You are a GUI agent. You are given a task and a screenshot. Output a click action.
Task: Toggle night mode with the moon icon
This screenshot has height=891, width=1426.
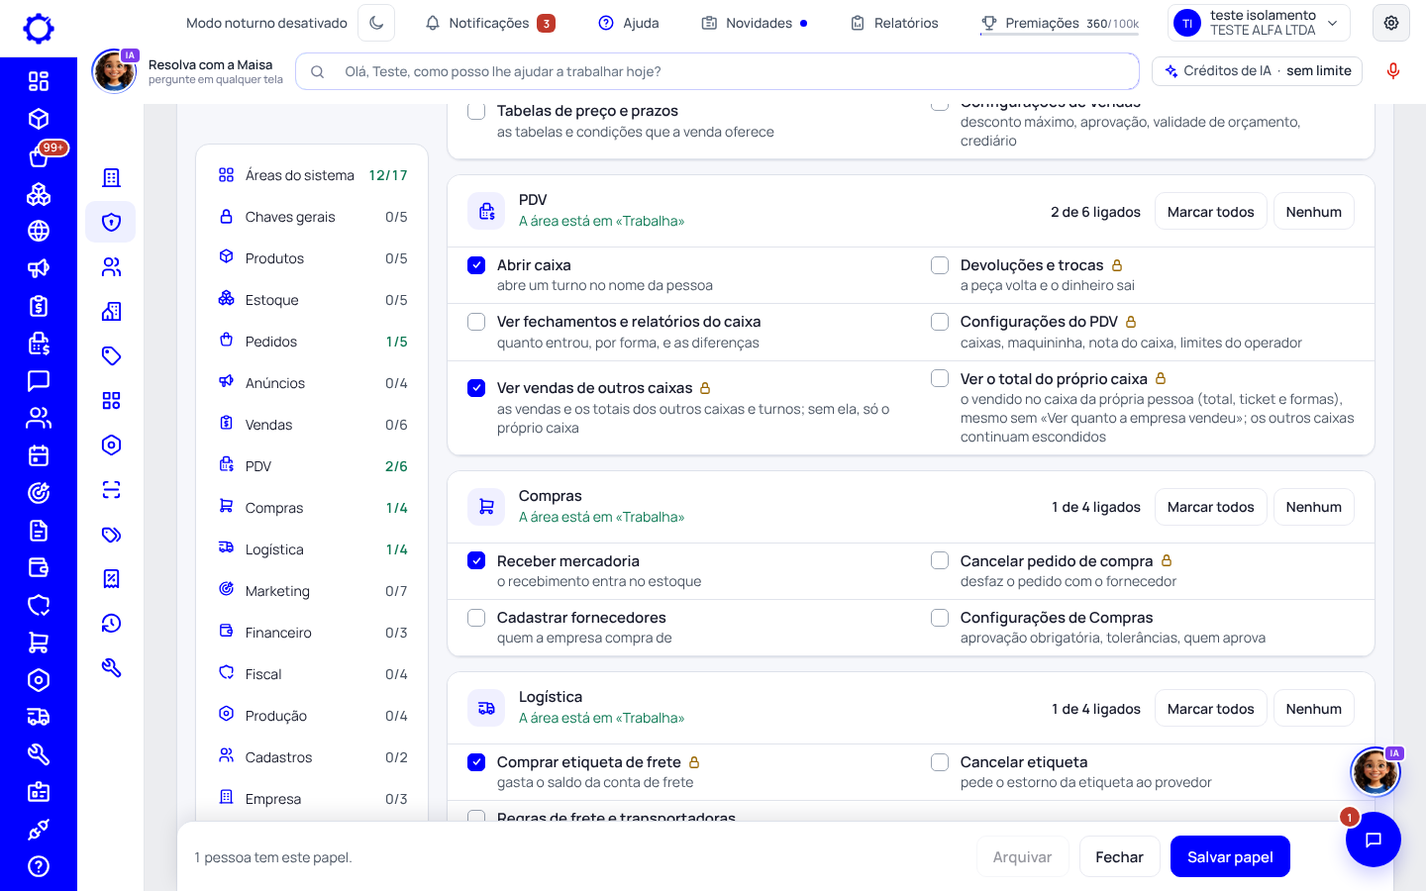[376, 23]
